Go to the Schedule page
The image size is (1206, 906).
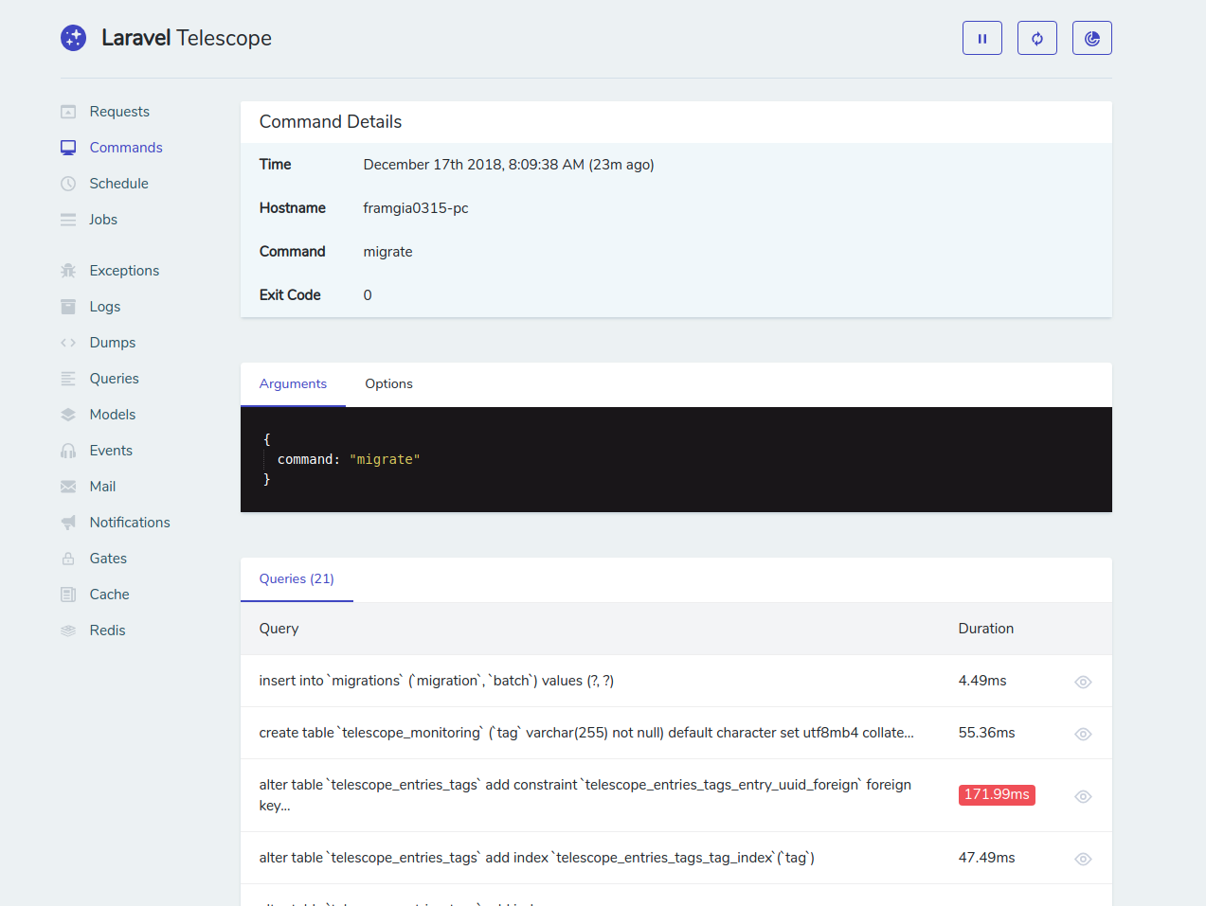point(118,184)
